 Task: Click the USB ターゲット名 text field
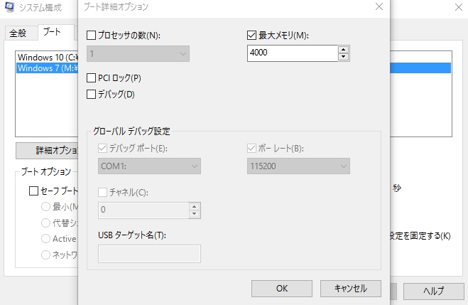(x=148, y=254)
